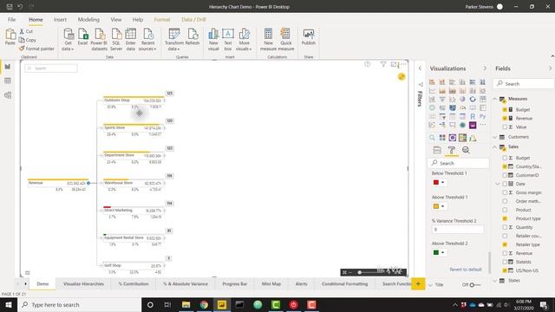Open the Progress Bar page tab

(x=235, y=283)
